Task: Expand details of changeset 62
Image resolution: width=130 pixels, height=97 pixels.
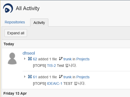Action: (x=25, y=59)
